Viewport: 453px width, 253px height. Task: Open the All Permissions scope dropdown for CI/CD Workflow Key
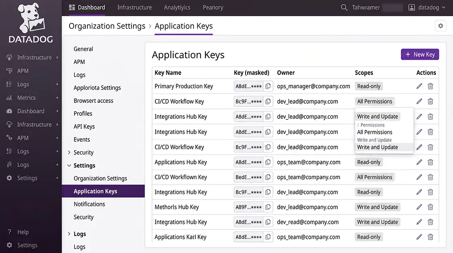(375, 102)
